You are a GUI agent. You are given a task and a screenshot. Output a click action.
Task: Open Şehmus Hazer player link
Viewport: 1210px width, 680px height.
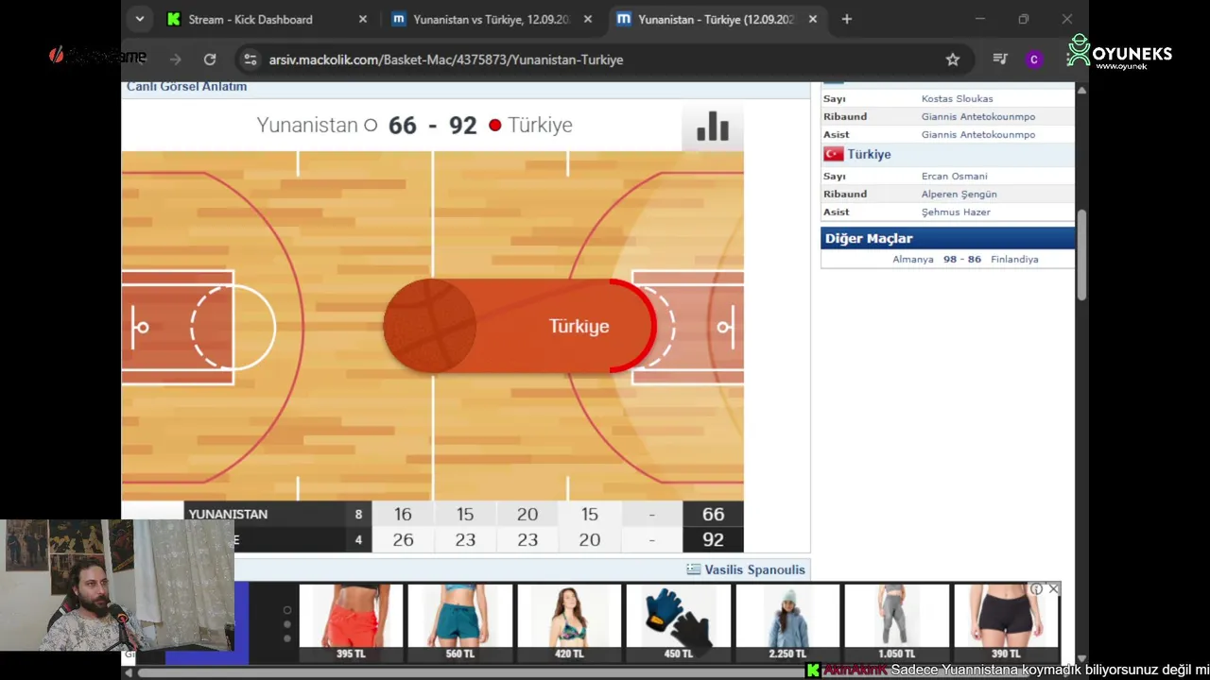956,212
